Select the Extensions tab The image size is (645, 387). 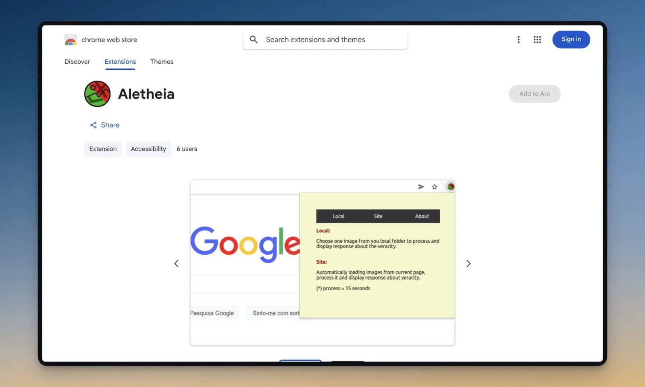(120, 62)
